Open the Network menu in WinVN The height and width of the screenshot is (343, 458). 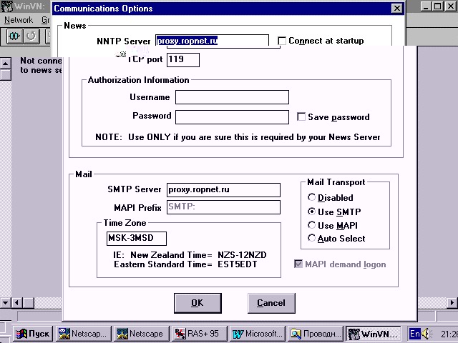coord(19,20)
